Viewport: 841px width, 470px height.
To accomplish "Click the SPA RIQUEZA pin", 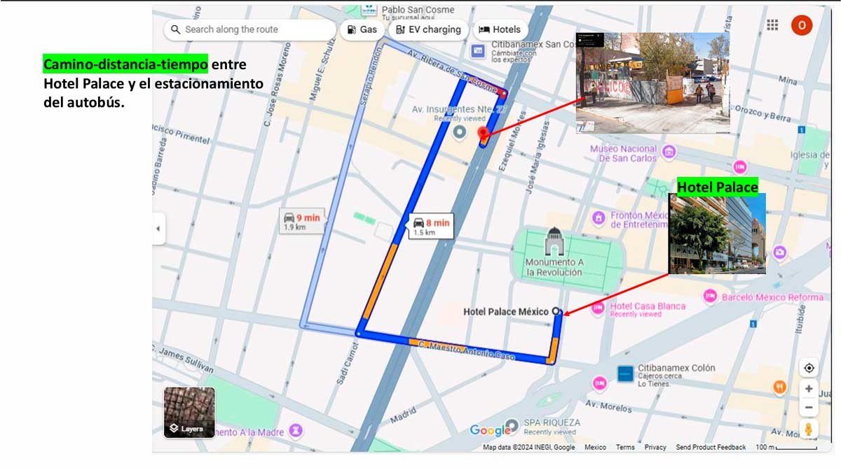I will pos(513,425).
